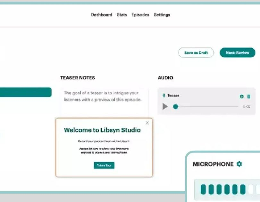
Task: Click the TEASER NOTES heading
Action: coord(78,78)
